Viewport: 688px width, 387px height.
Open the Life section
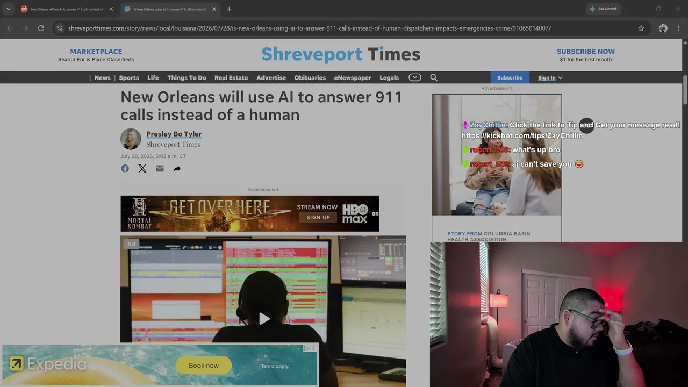tap(153, 78)
